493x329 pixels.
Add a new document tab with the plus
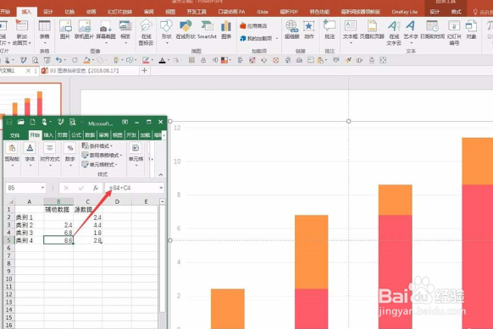point(144,71)
